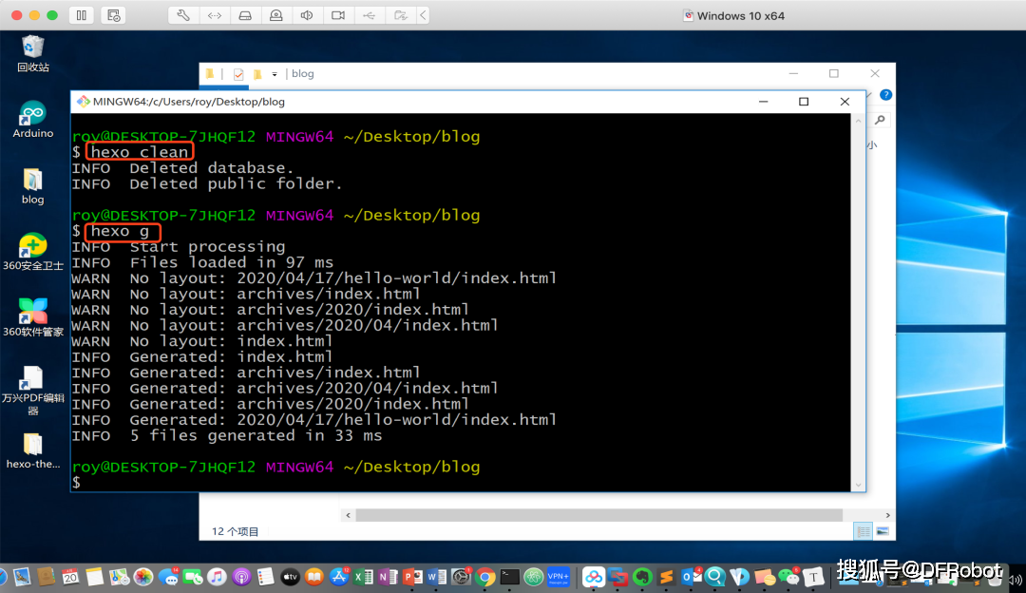Click the MINGW64 terminal title text
This screenshot has width=1026, height=593.
188,102
